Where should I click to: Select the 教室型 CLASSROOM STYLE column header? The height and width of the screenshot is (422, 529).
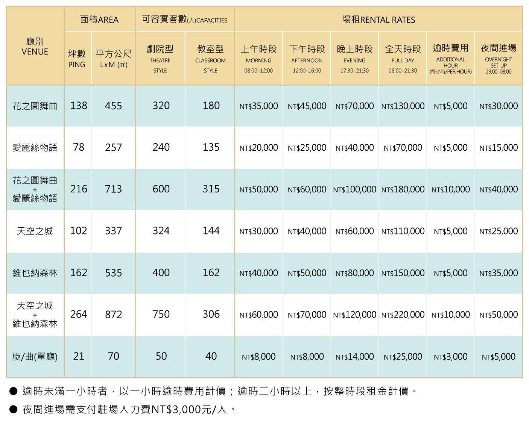[210, 58]
